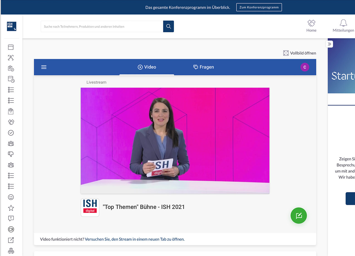This screenshot has height=256, width=355.
Task: Click the face scan profile icon
Action: click(x=11, y=58)
